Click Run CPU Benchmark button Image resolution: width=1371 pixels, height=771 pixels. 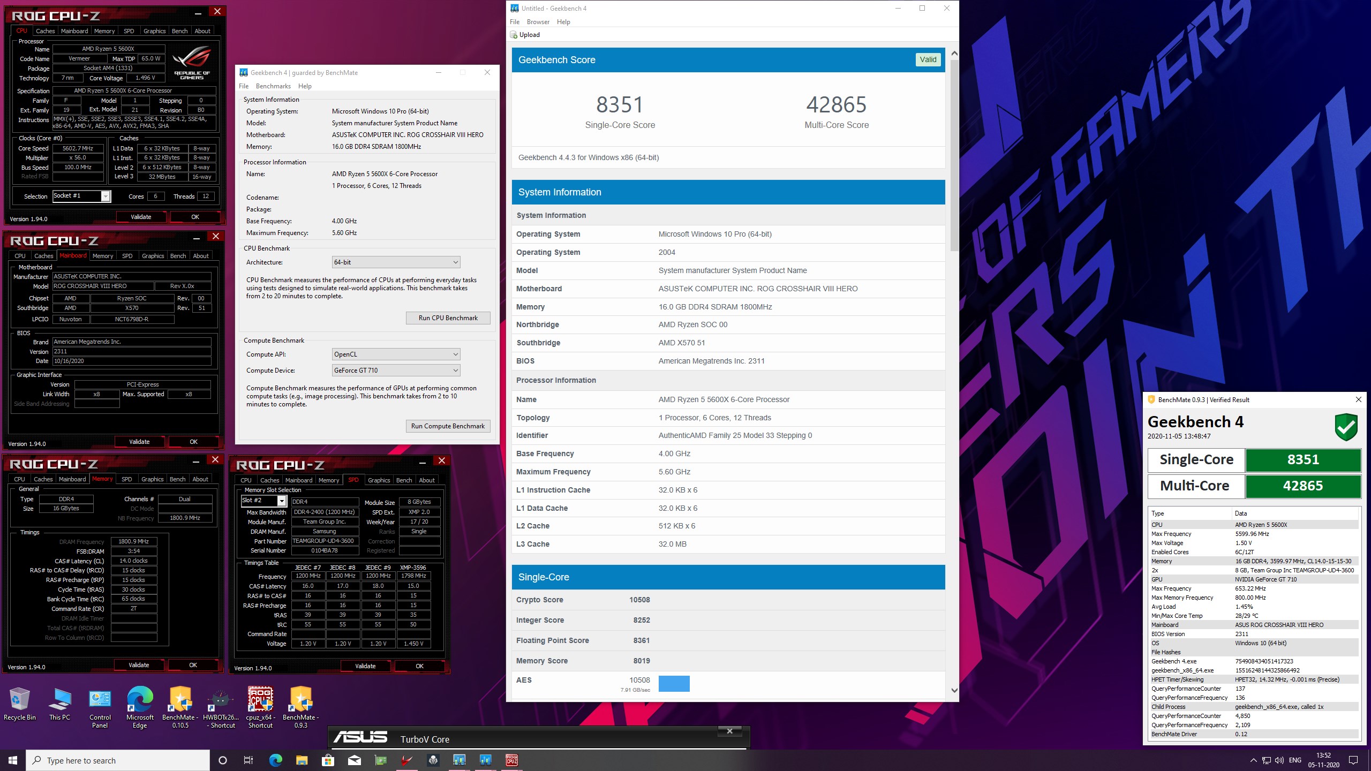(448, 318)
